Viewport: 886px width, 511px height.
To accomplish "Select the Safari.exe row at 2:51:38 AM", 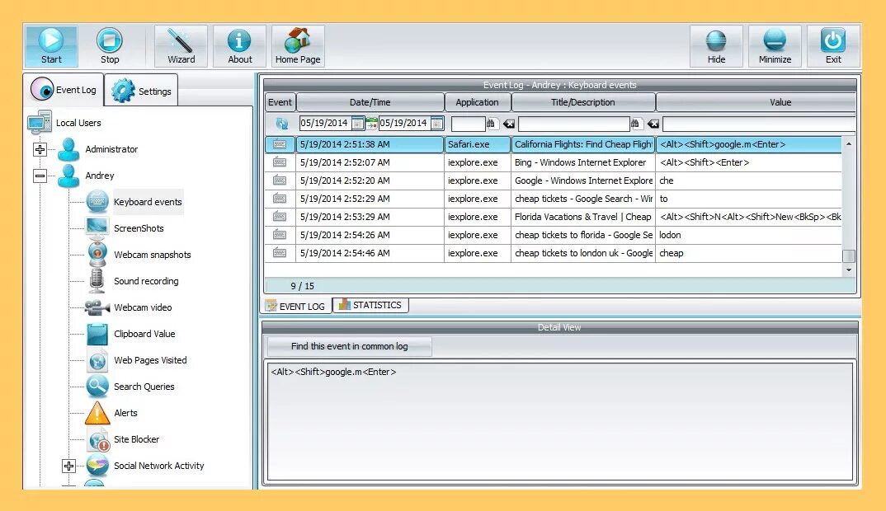I will tap(554, 144).
